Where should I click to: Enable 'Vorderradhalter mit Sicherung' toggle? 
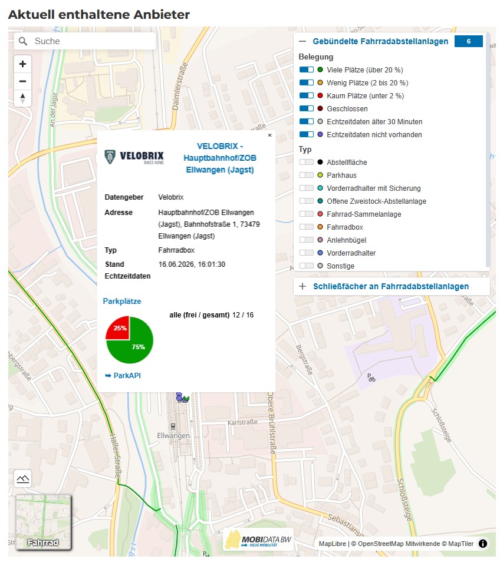[307, 188]
